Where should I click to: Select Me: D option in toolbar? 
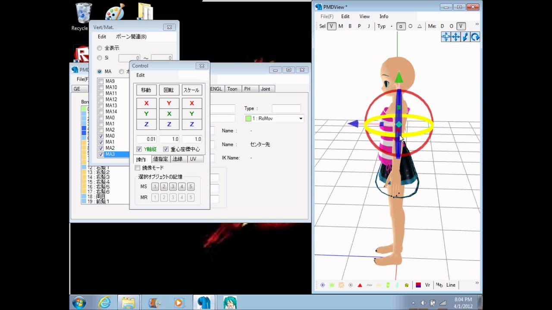tap(442, 26)
